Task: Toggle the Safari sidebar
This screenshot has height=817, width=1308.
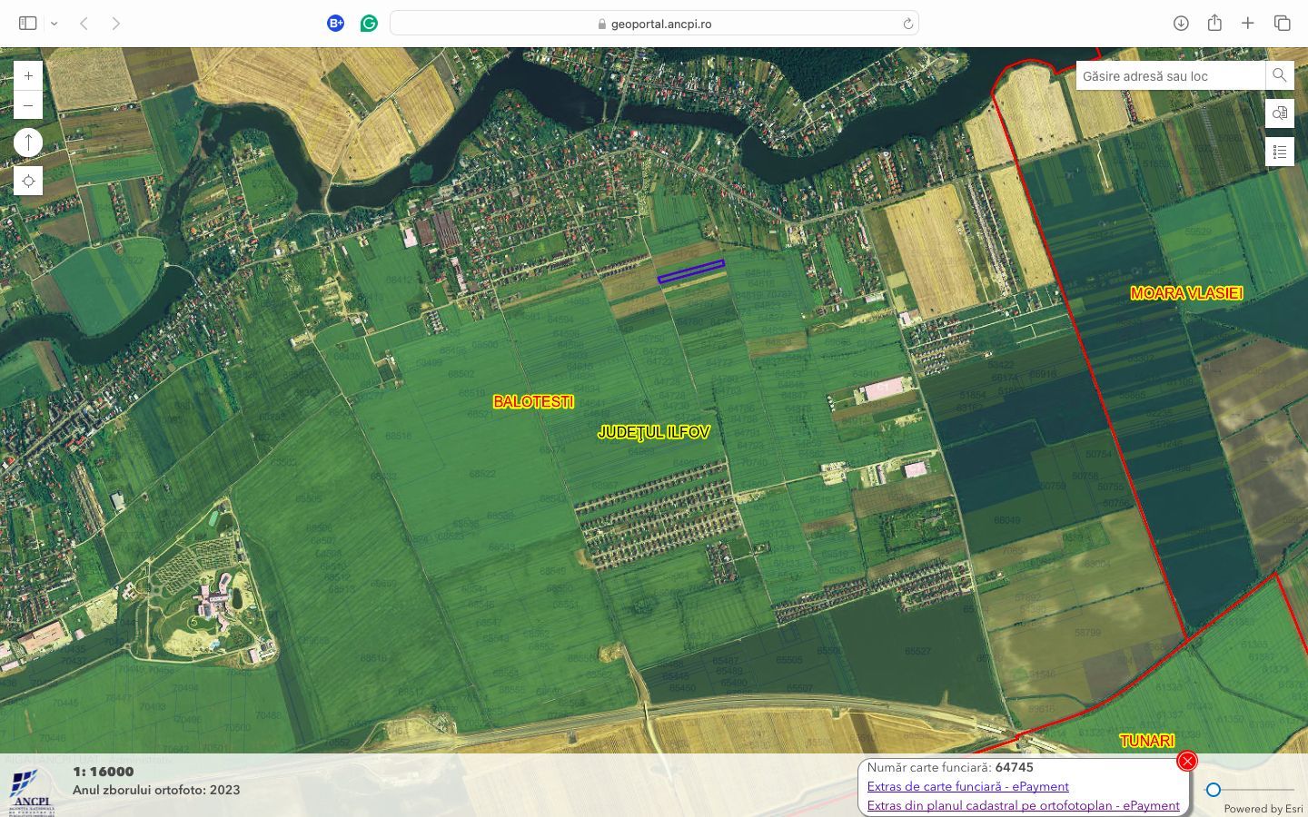Action: point(27,24)
